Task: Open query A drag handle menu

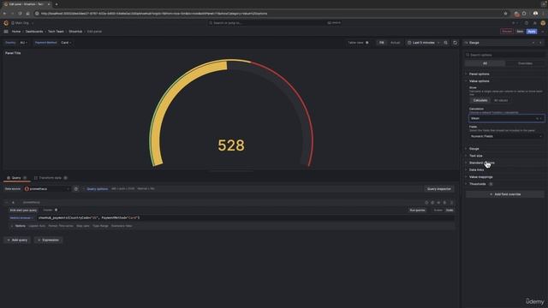Action: click(451, 203)
